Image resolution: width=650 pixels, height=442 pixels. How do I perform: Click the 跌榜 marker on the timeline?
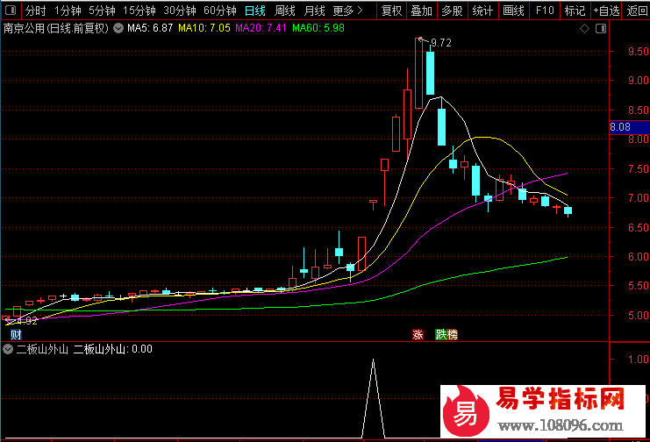click(446, 335)
